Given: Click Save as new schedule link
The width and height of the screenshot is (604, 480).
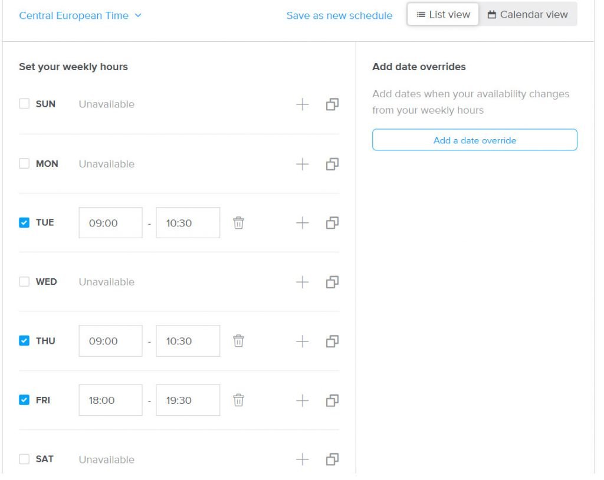Looking at the screenshot, I should click(339, 15).
